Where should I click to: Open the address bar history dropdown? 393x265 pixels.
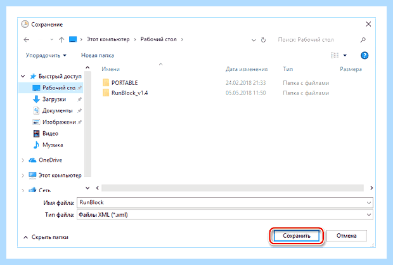(x=254, y=40)
